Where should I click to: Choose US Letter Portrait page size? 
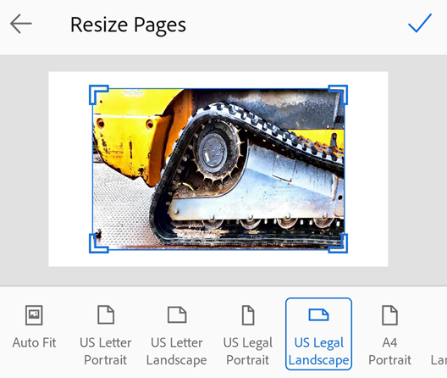coord(106,335)
